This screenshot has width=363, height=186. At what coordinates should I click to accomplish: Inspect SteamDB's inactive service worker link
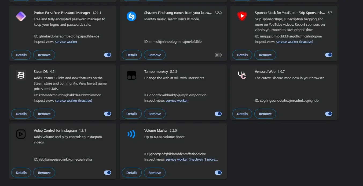(74, 101)
